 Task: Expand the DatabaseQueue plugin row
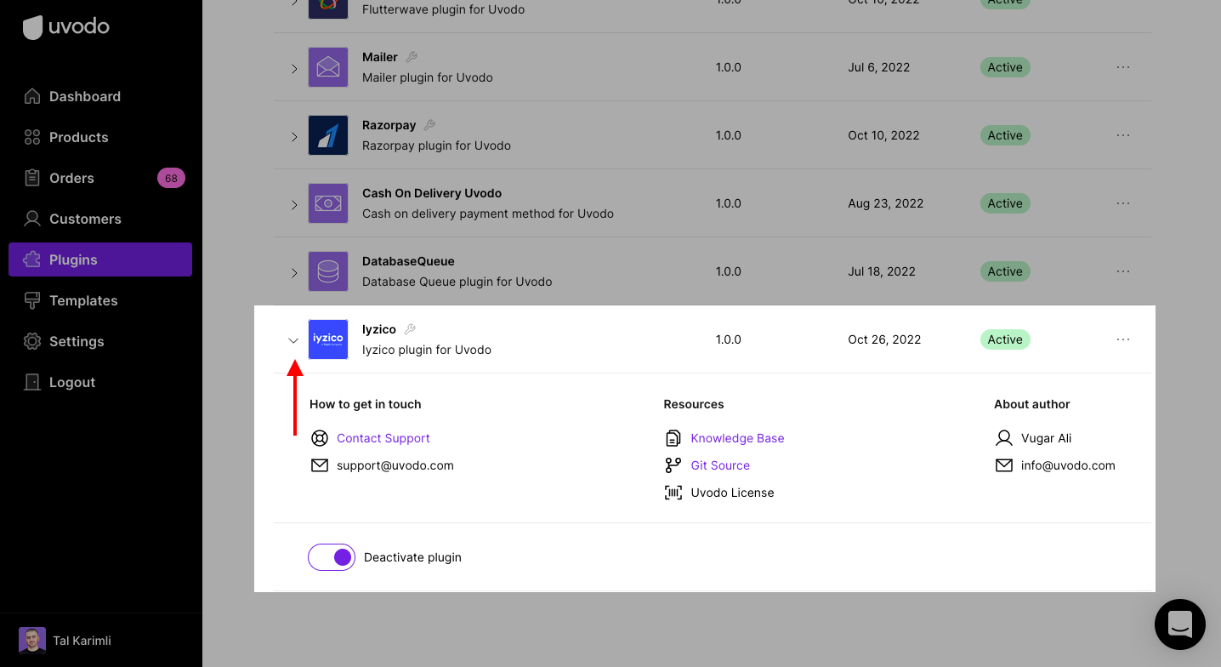(294, 272)
